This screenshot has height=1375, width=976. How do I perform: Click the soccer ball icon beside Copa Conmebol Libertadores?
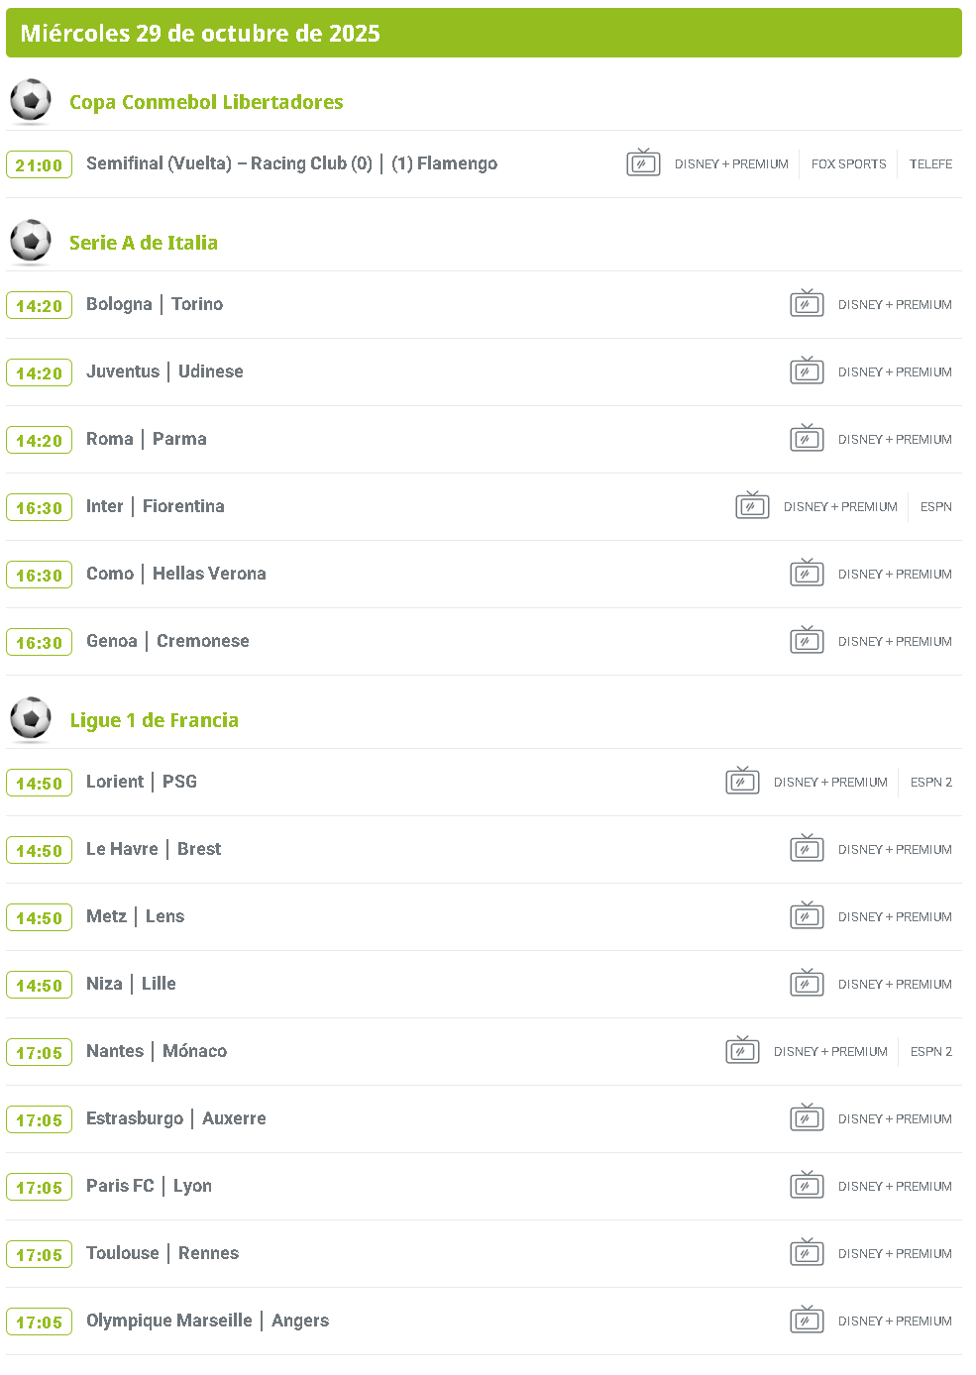pyautogui.click(x=31, y=100)
